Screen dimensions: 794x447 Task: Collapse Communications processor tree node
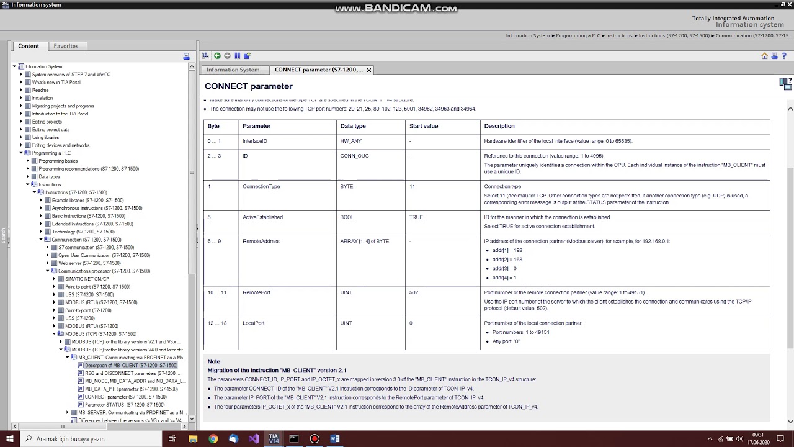(x=48, y=271)
